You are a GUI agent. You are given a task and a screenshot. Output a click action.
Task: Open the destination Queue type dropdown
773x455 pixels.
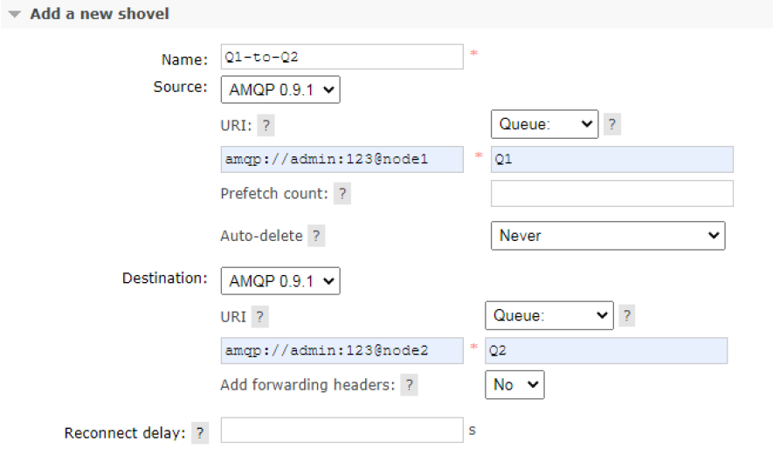(549, 315)
